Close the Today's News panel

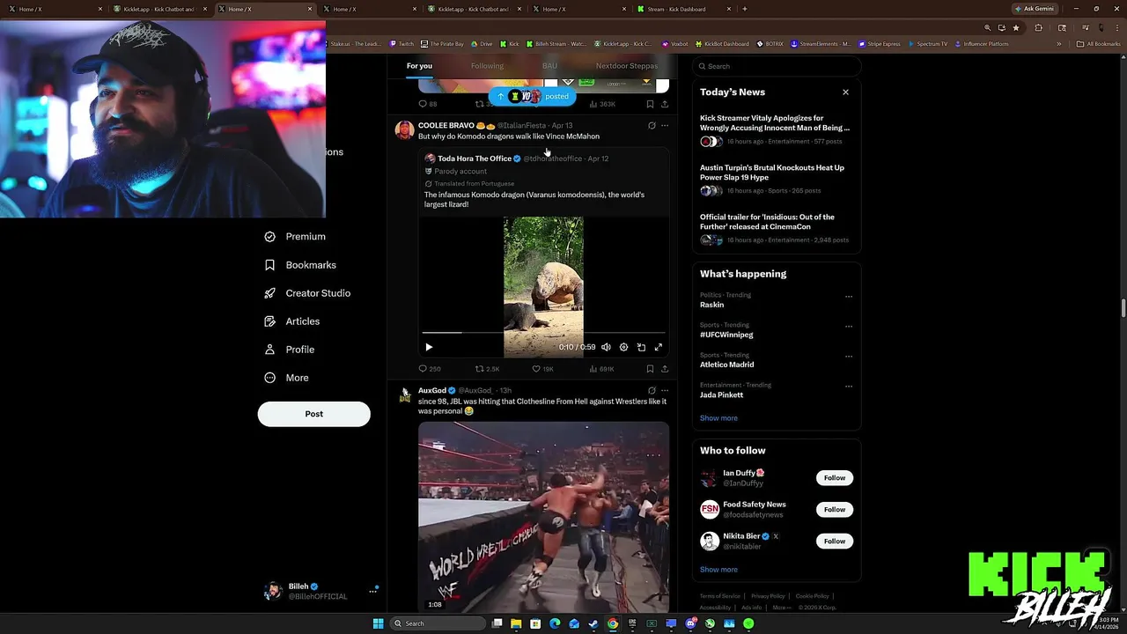[845, 92]
